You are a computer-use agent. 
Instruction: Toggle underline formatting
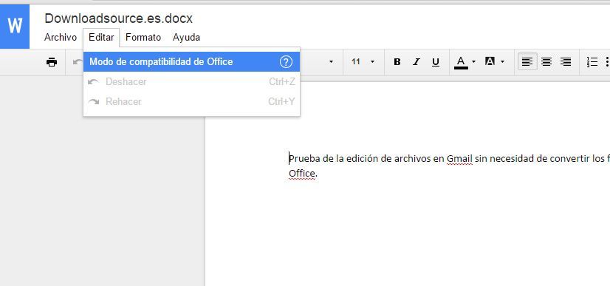(436, 62)
